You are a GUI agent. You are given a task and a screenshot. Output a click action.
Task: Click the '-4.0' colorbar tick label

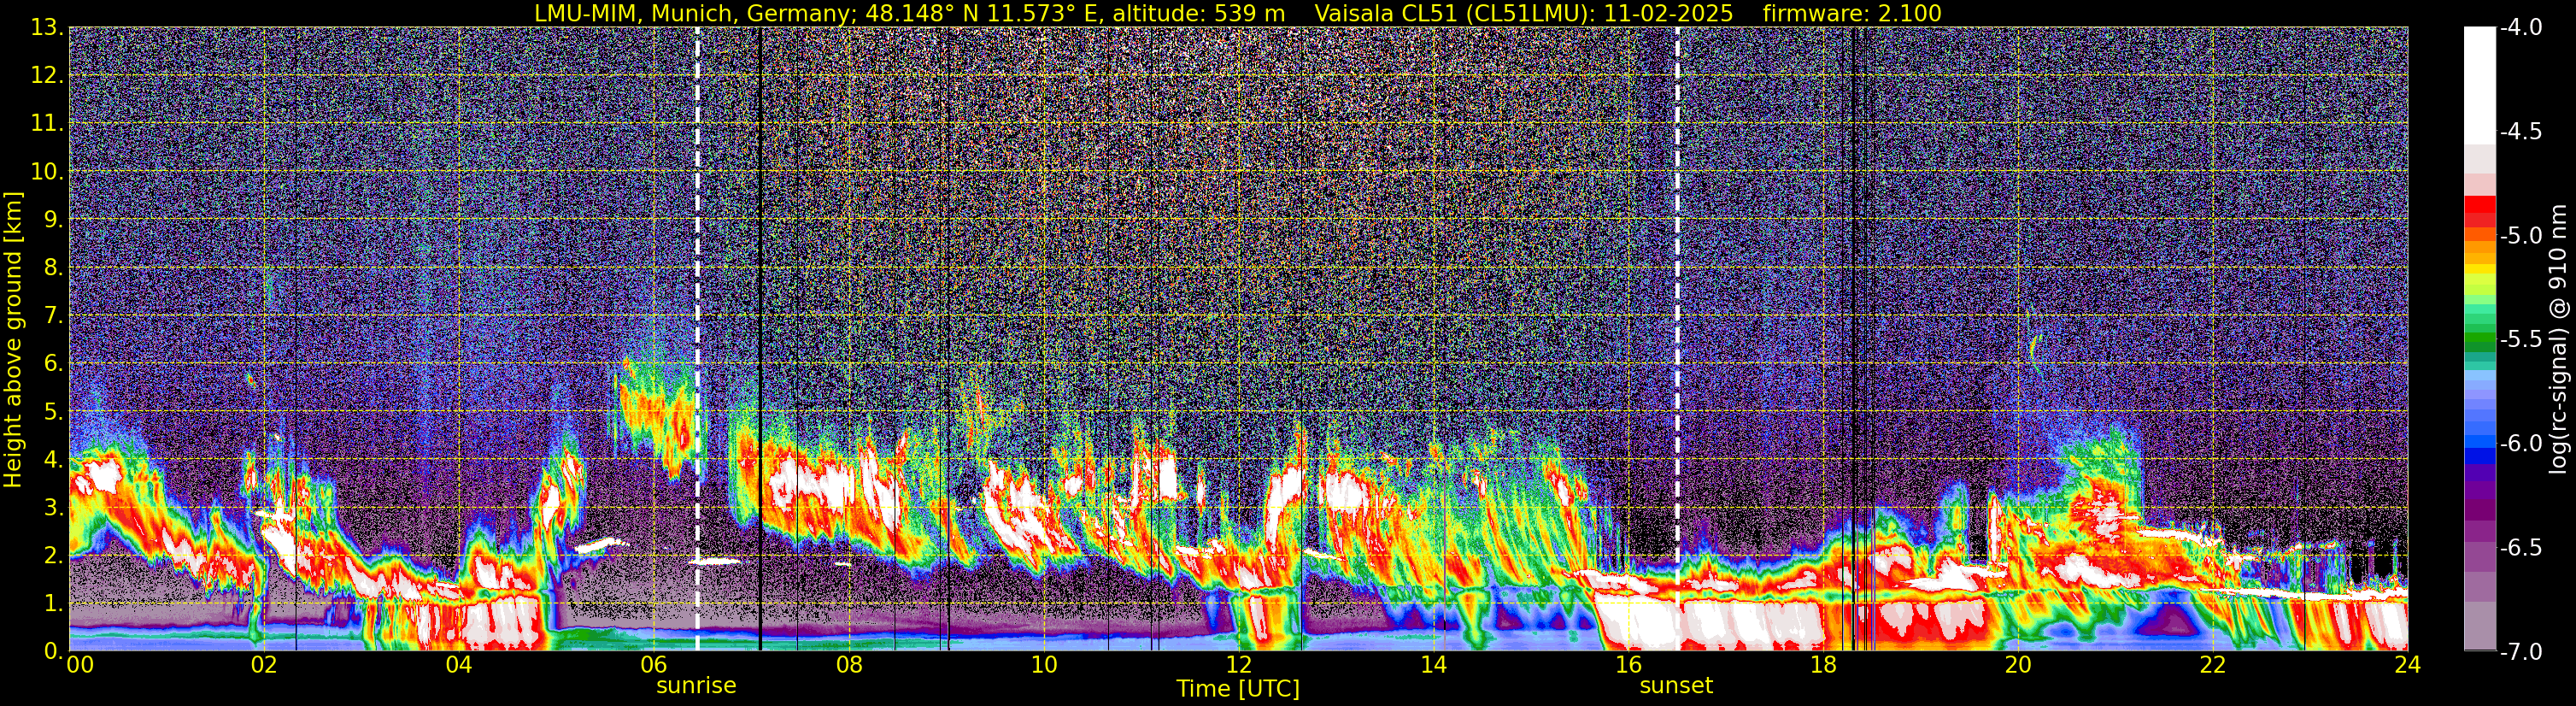pyautogui.click(x=2520, y=28)
